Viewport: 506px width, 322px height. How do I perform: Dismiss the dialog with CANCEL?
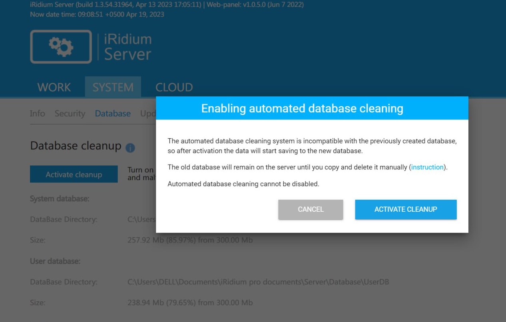click(311, 209)
